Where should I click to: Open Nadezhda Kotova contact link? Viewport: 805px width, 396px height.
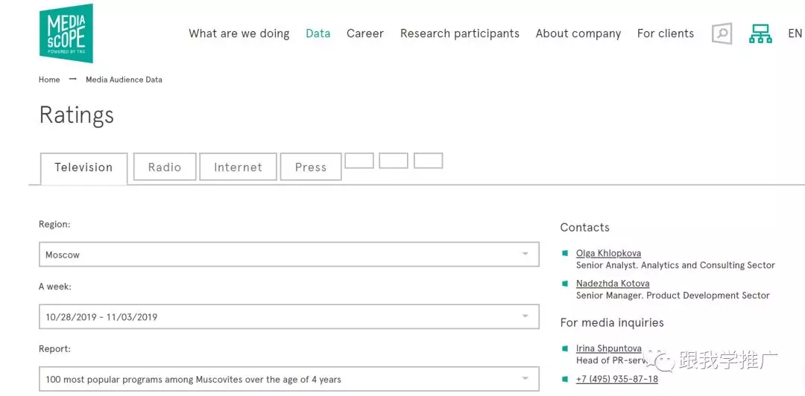(x=612, y=284)
